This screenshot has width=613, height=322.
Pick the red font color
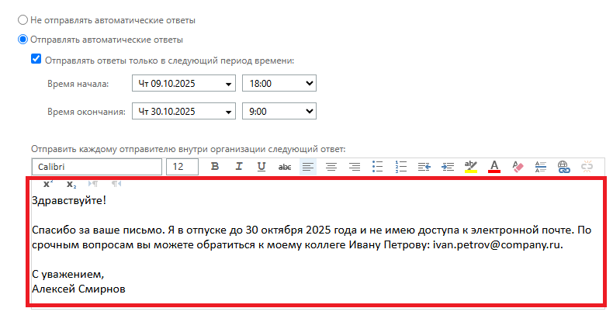(x=494, y=167)
